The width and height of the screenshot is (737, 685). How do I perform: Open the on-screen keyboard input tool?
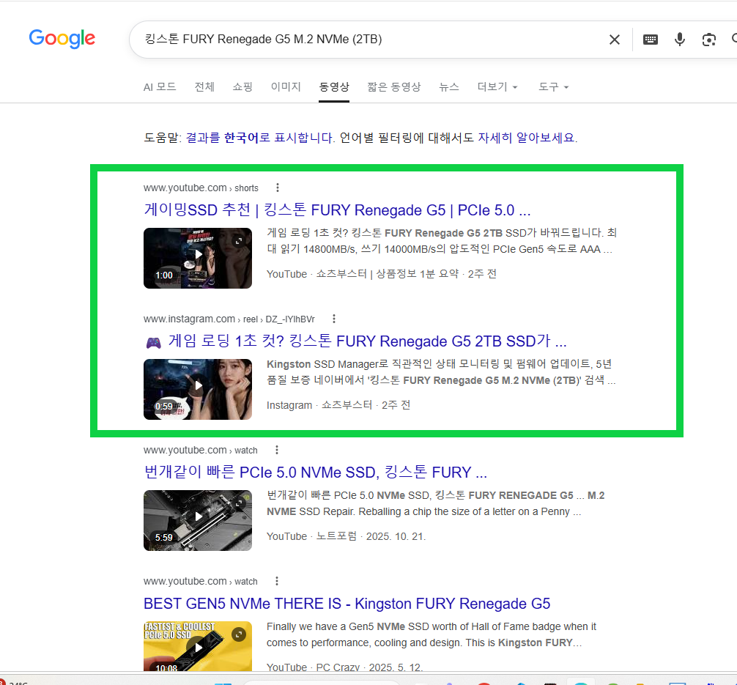tap(651, 40)
